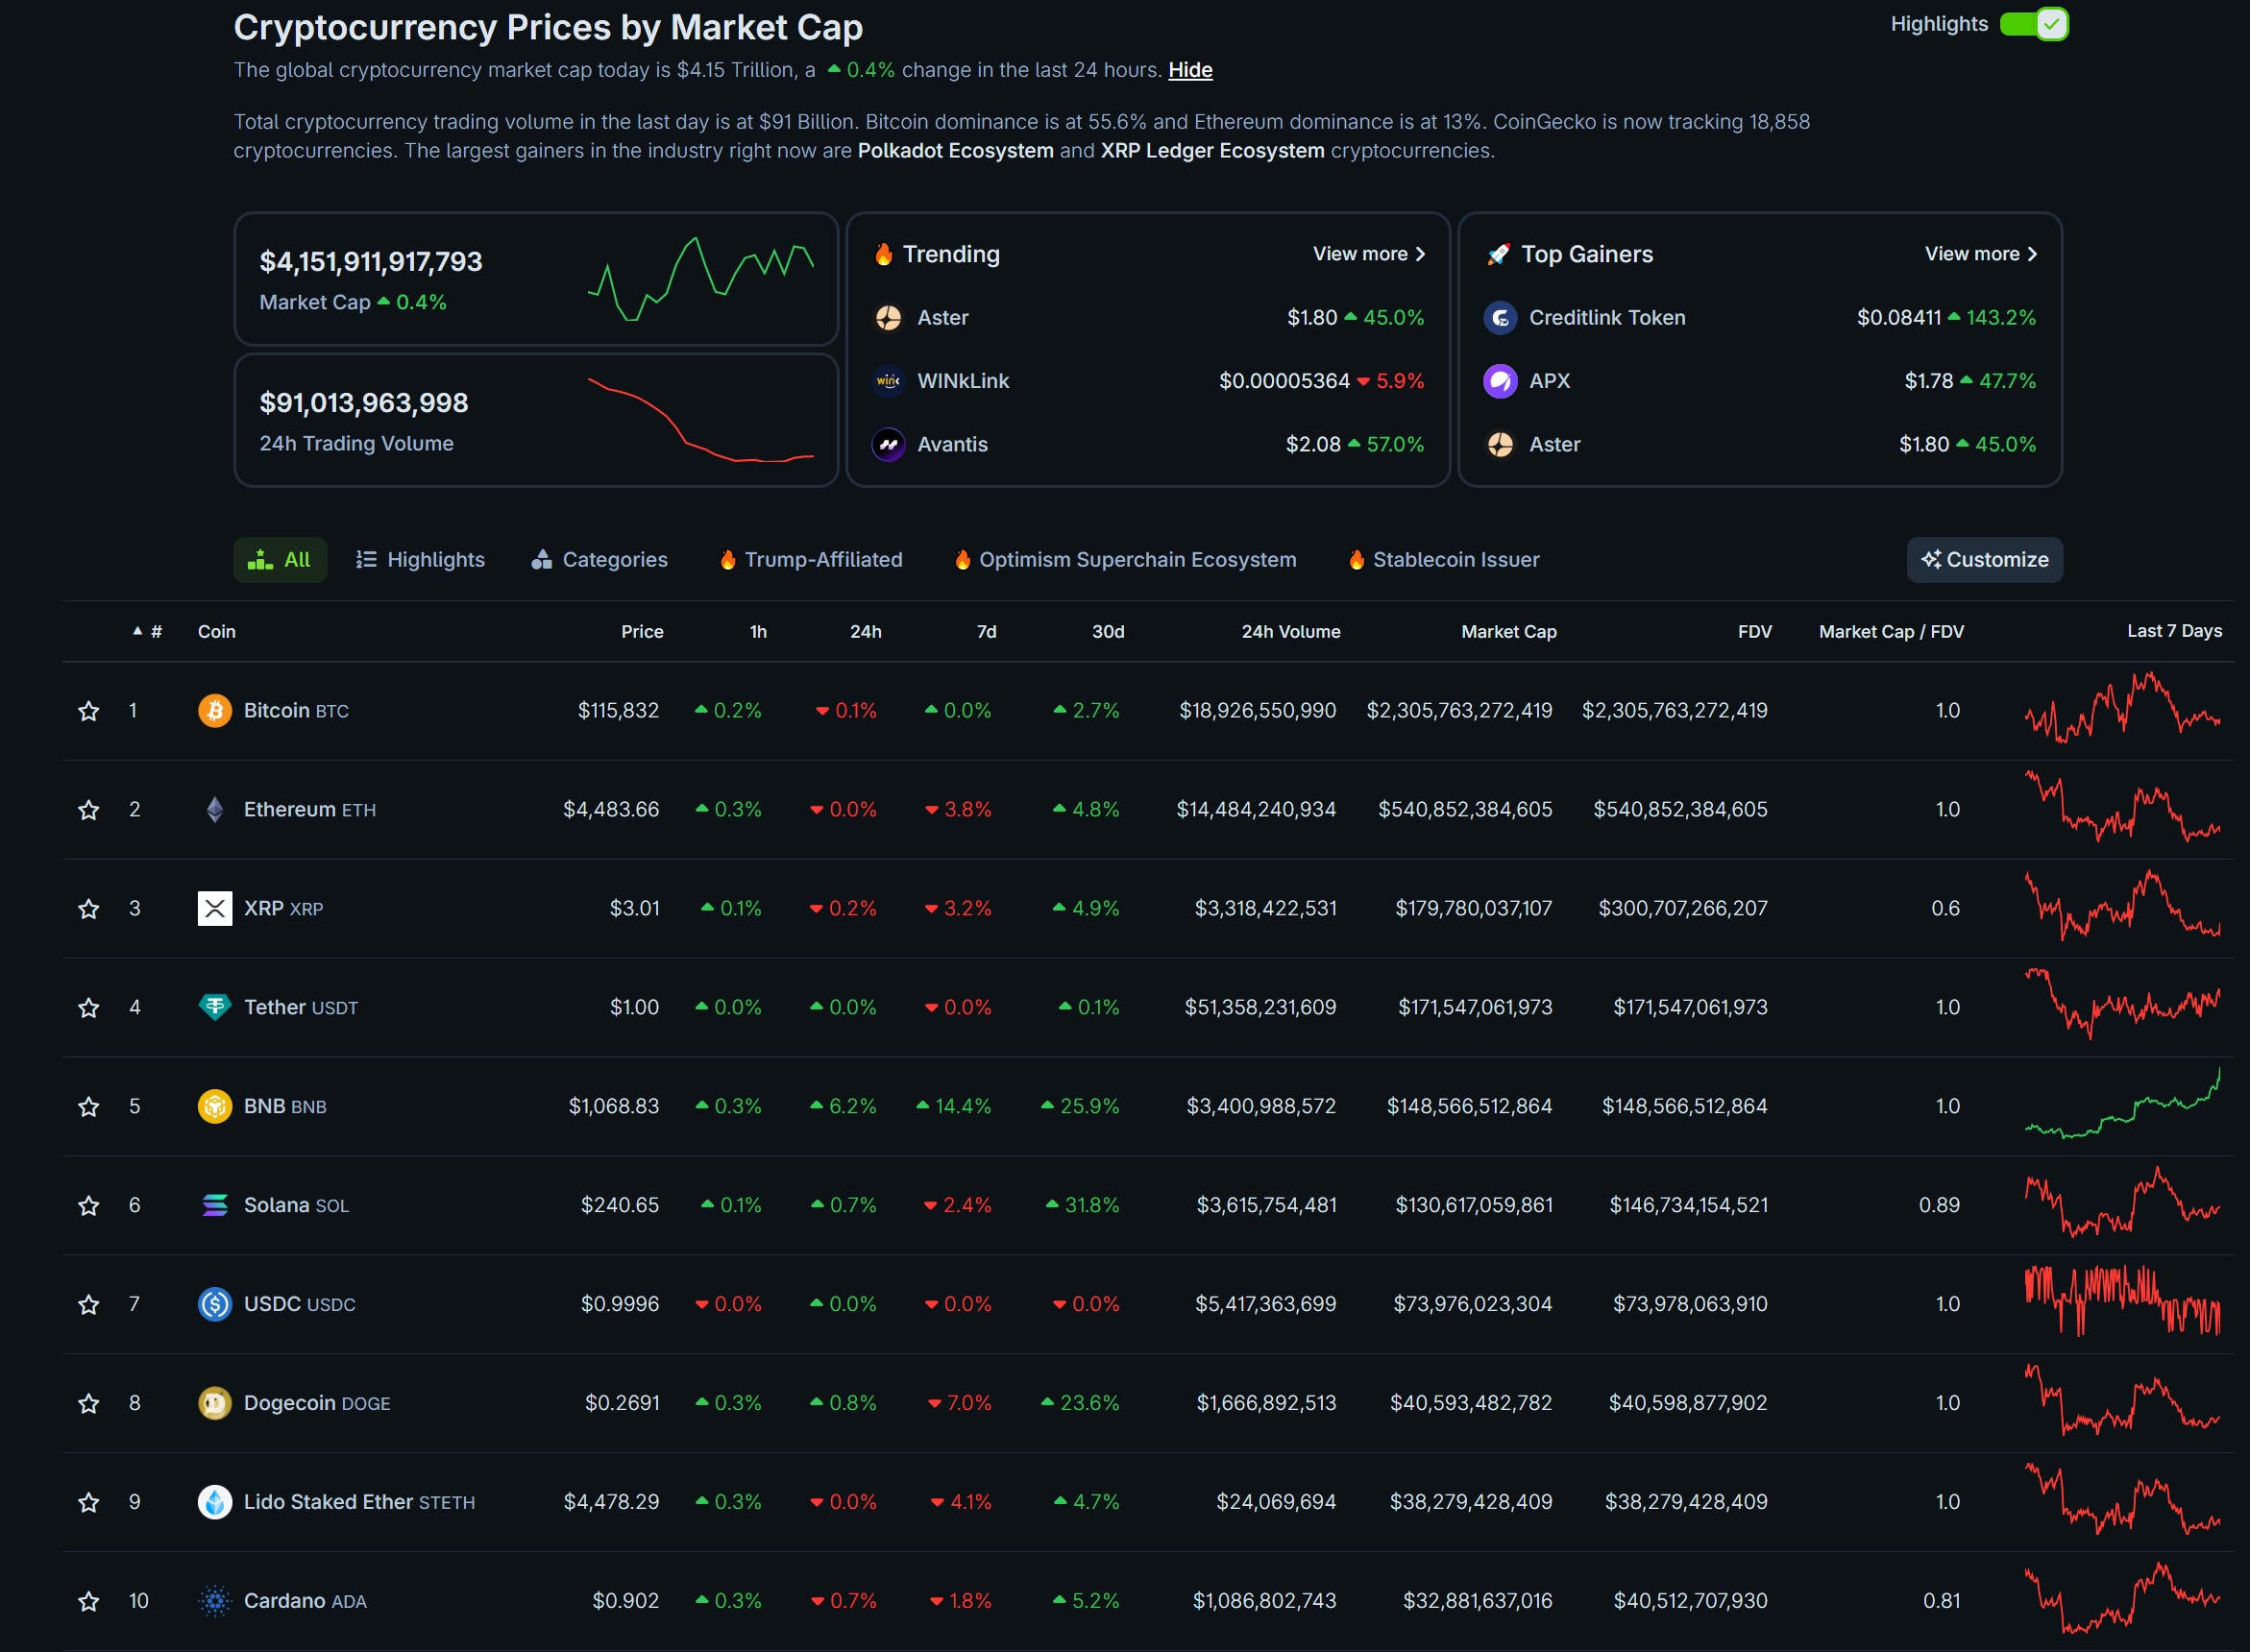2250x1652 pixels.
Task: Toggle the favorite star for BNB
Action: (89, 1107)
